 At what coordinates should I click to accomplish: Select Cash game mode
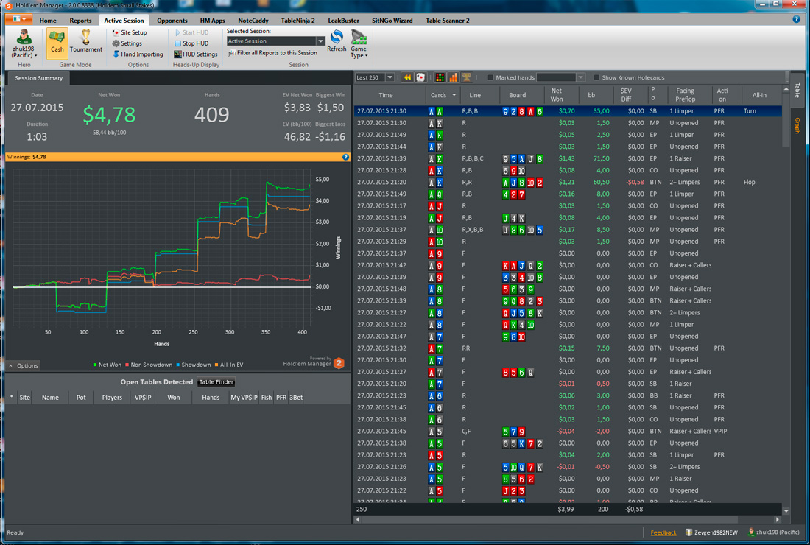click(57, 43)
